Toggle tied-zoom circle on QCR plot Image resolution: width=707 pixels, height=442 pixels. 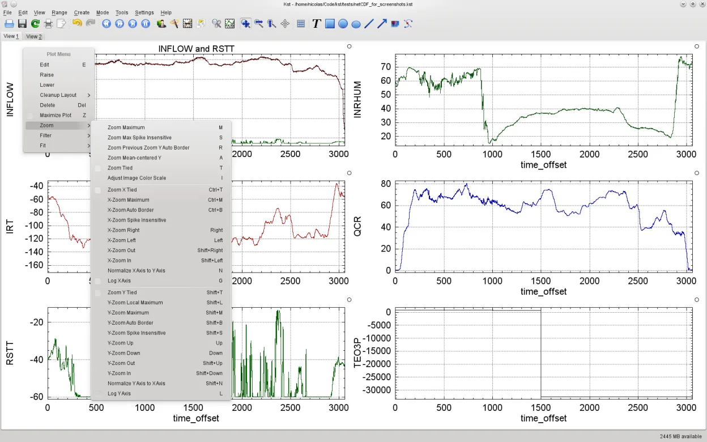(x=697, y=173)
